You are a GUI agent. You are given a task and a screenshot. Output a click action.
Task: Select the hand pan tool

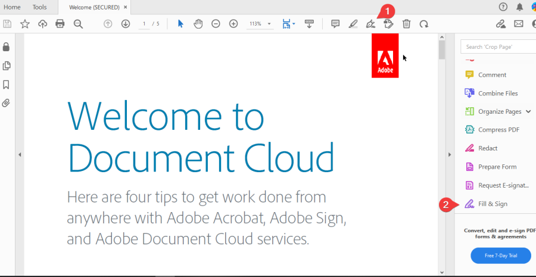[x=198, y=24]
